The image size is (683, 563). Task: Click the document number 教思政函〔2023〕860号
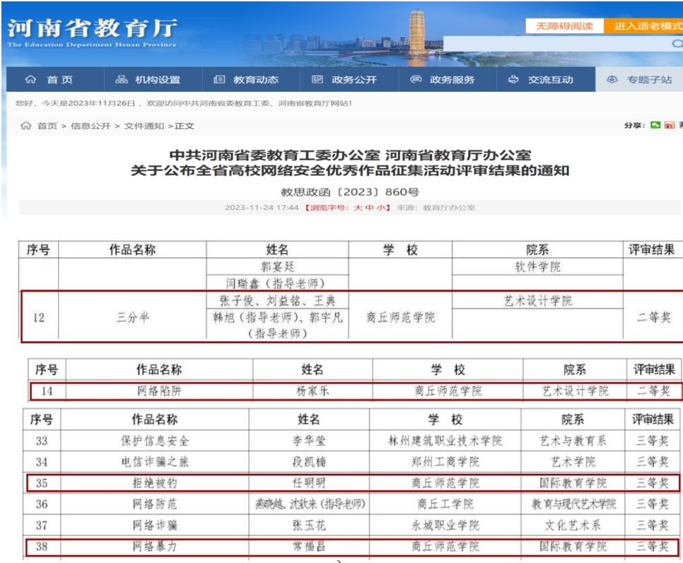click(x=350, y=192)
